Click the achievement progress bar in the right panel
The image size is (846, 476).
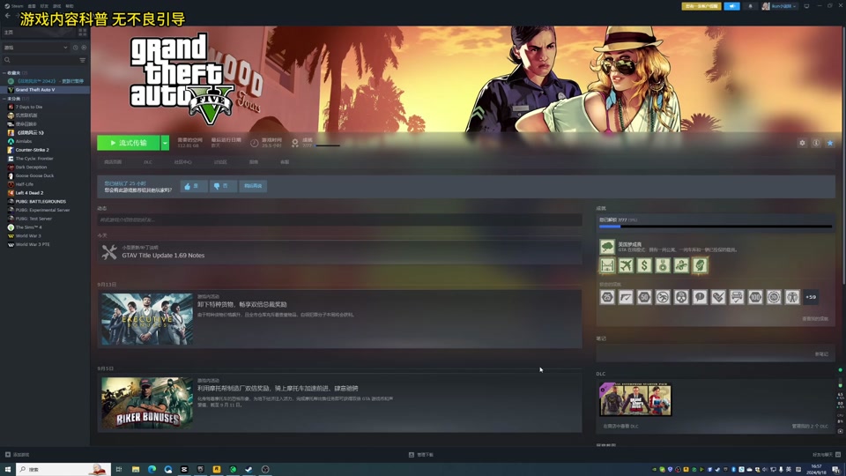(x=716, y=227)
